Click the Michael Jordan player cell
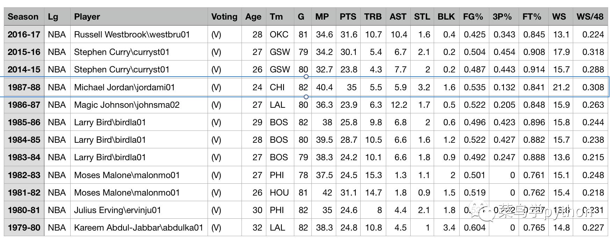Image resolution: width=613 pixels, height=240 pixels. pyautogui.click(x=124, y=87)
